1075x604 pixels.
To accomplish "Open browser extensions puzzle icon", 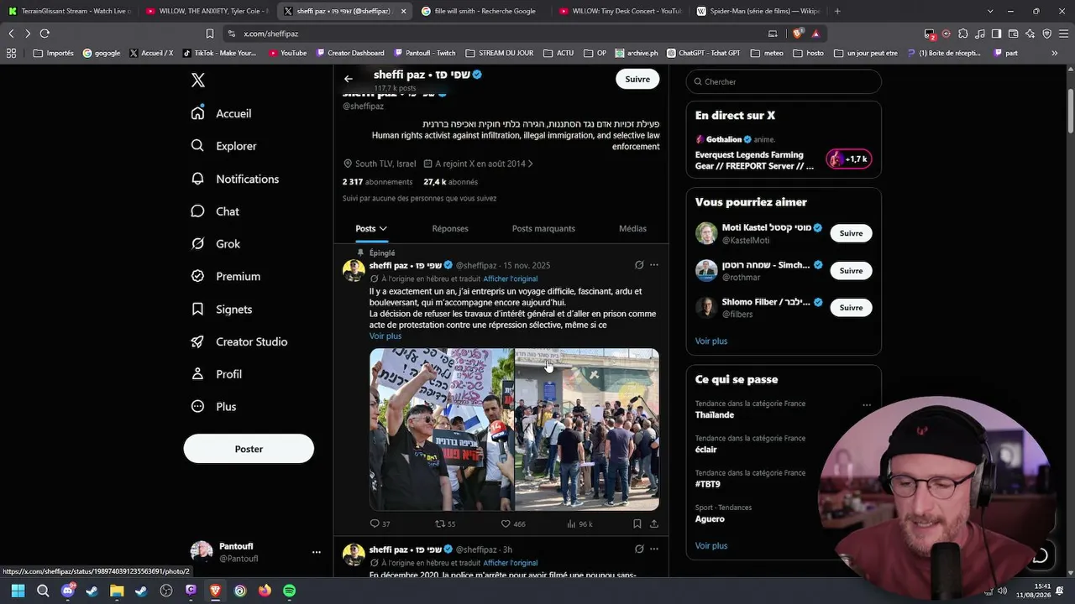I will tap(963, 34).
